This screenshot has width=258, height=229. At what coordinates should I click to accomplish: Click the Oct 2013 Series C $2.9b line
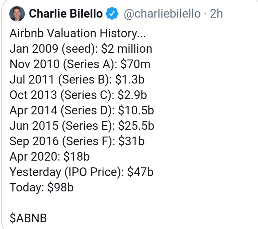(78, 95)
